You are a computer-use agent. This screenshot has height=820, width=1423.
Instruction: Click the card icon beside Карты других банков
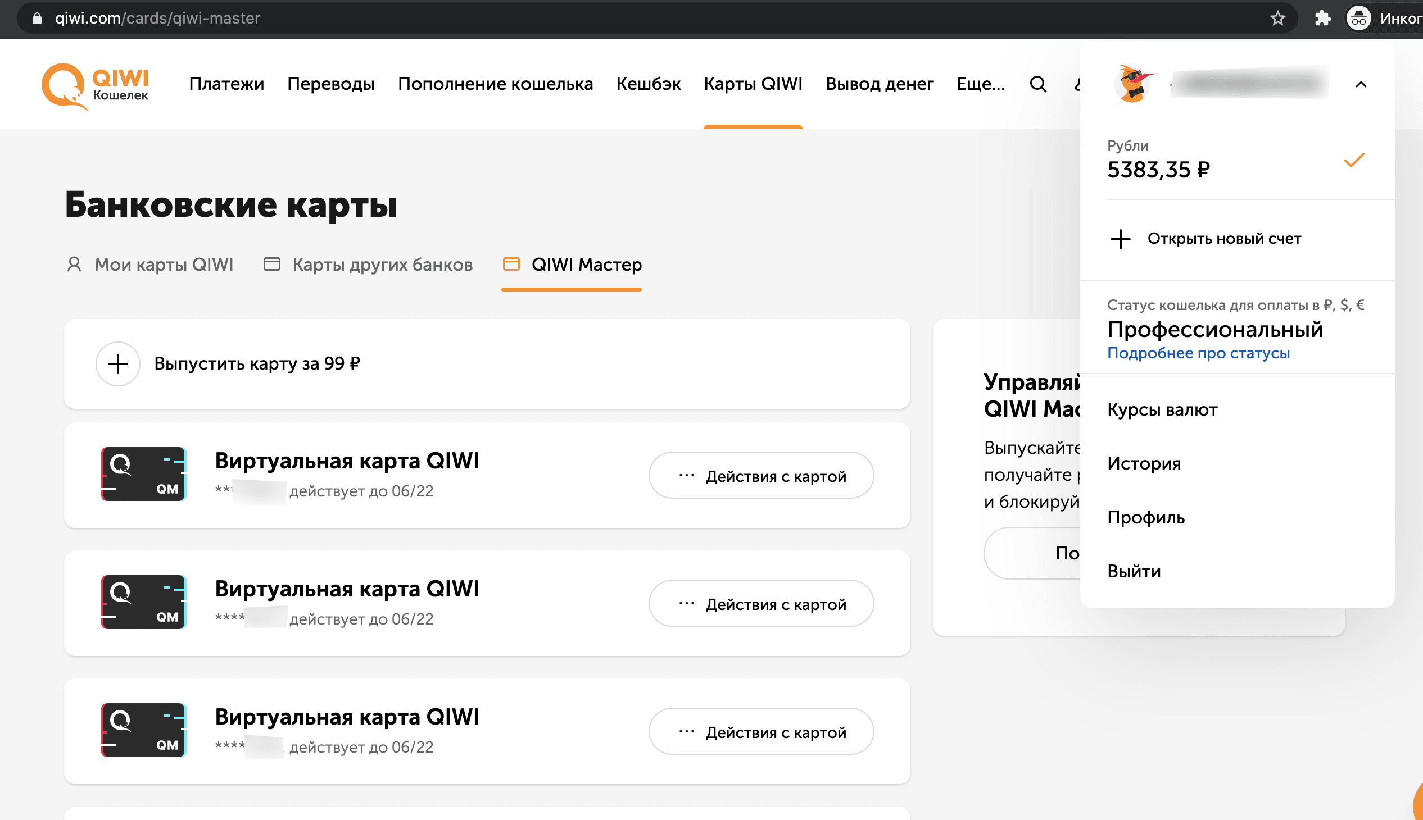click(x=271, y=264)
